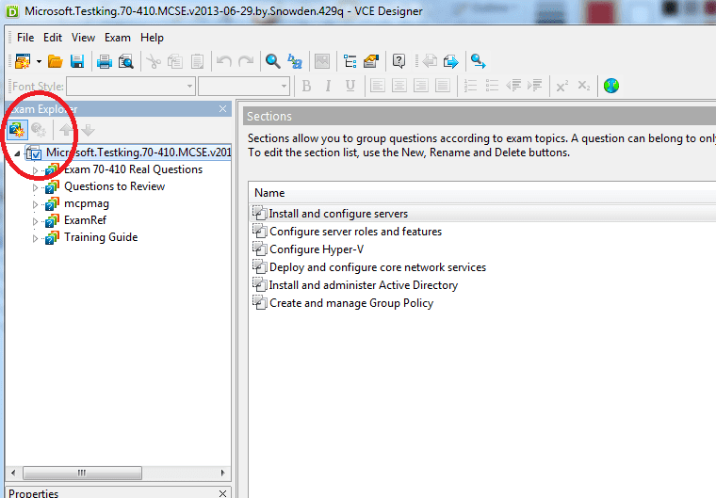The image size is (716, 498).
Task: Select the Microsoft.Testking.70-410 root tree item
Action: tap(138, 153)
